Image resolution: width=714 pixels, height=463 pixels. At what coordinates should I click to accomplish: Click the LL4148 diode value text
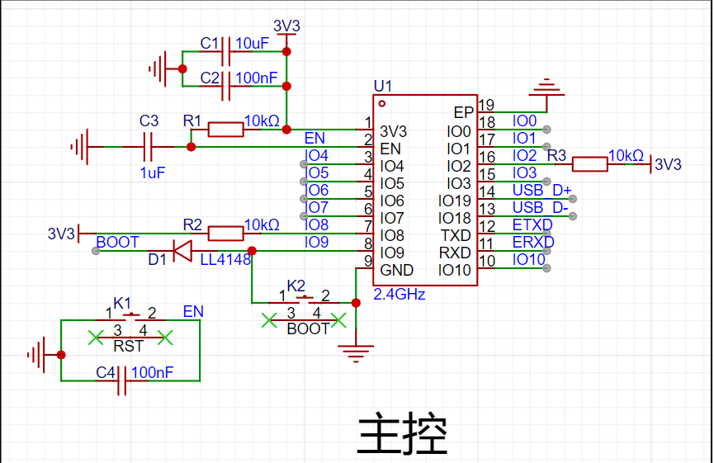coord(225,259)
